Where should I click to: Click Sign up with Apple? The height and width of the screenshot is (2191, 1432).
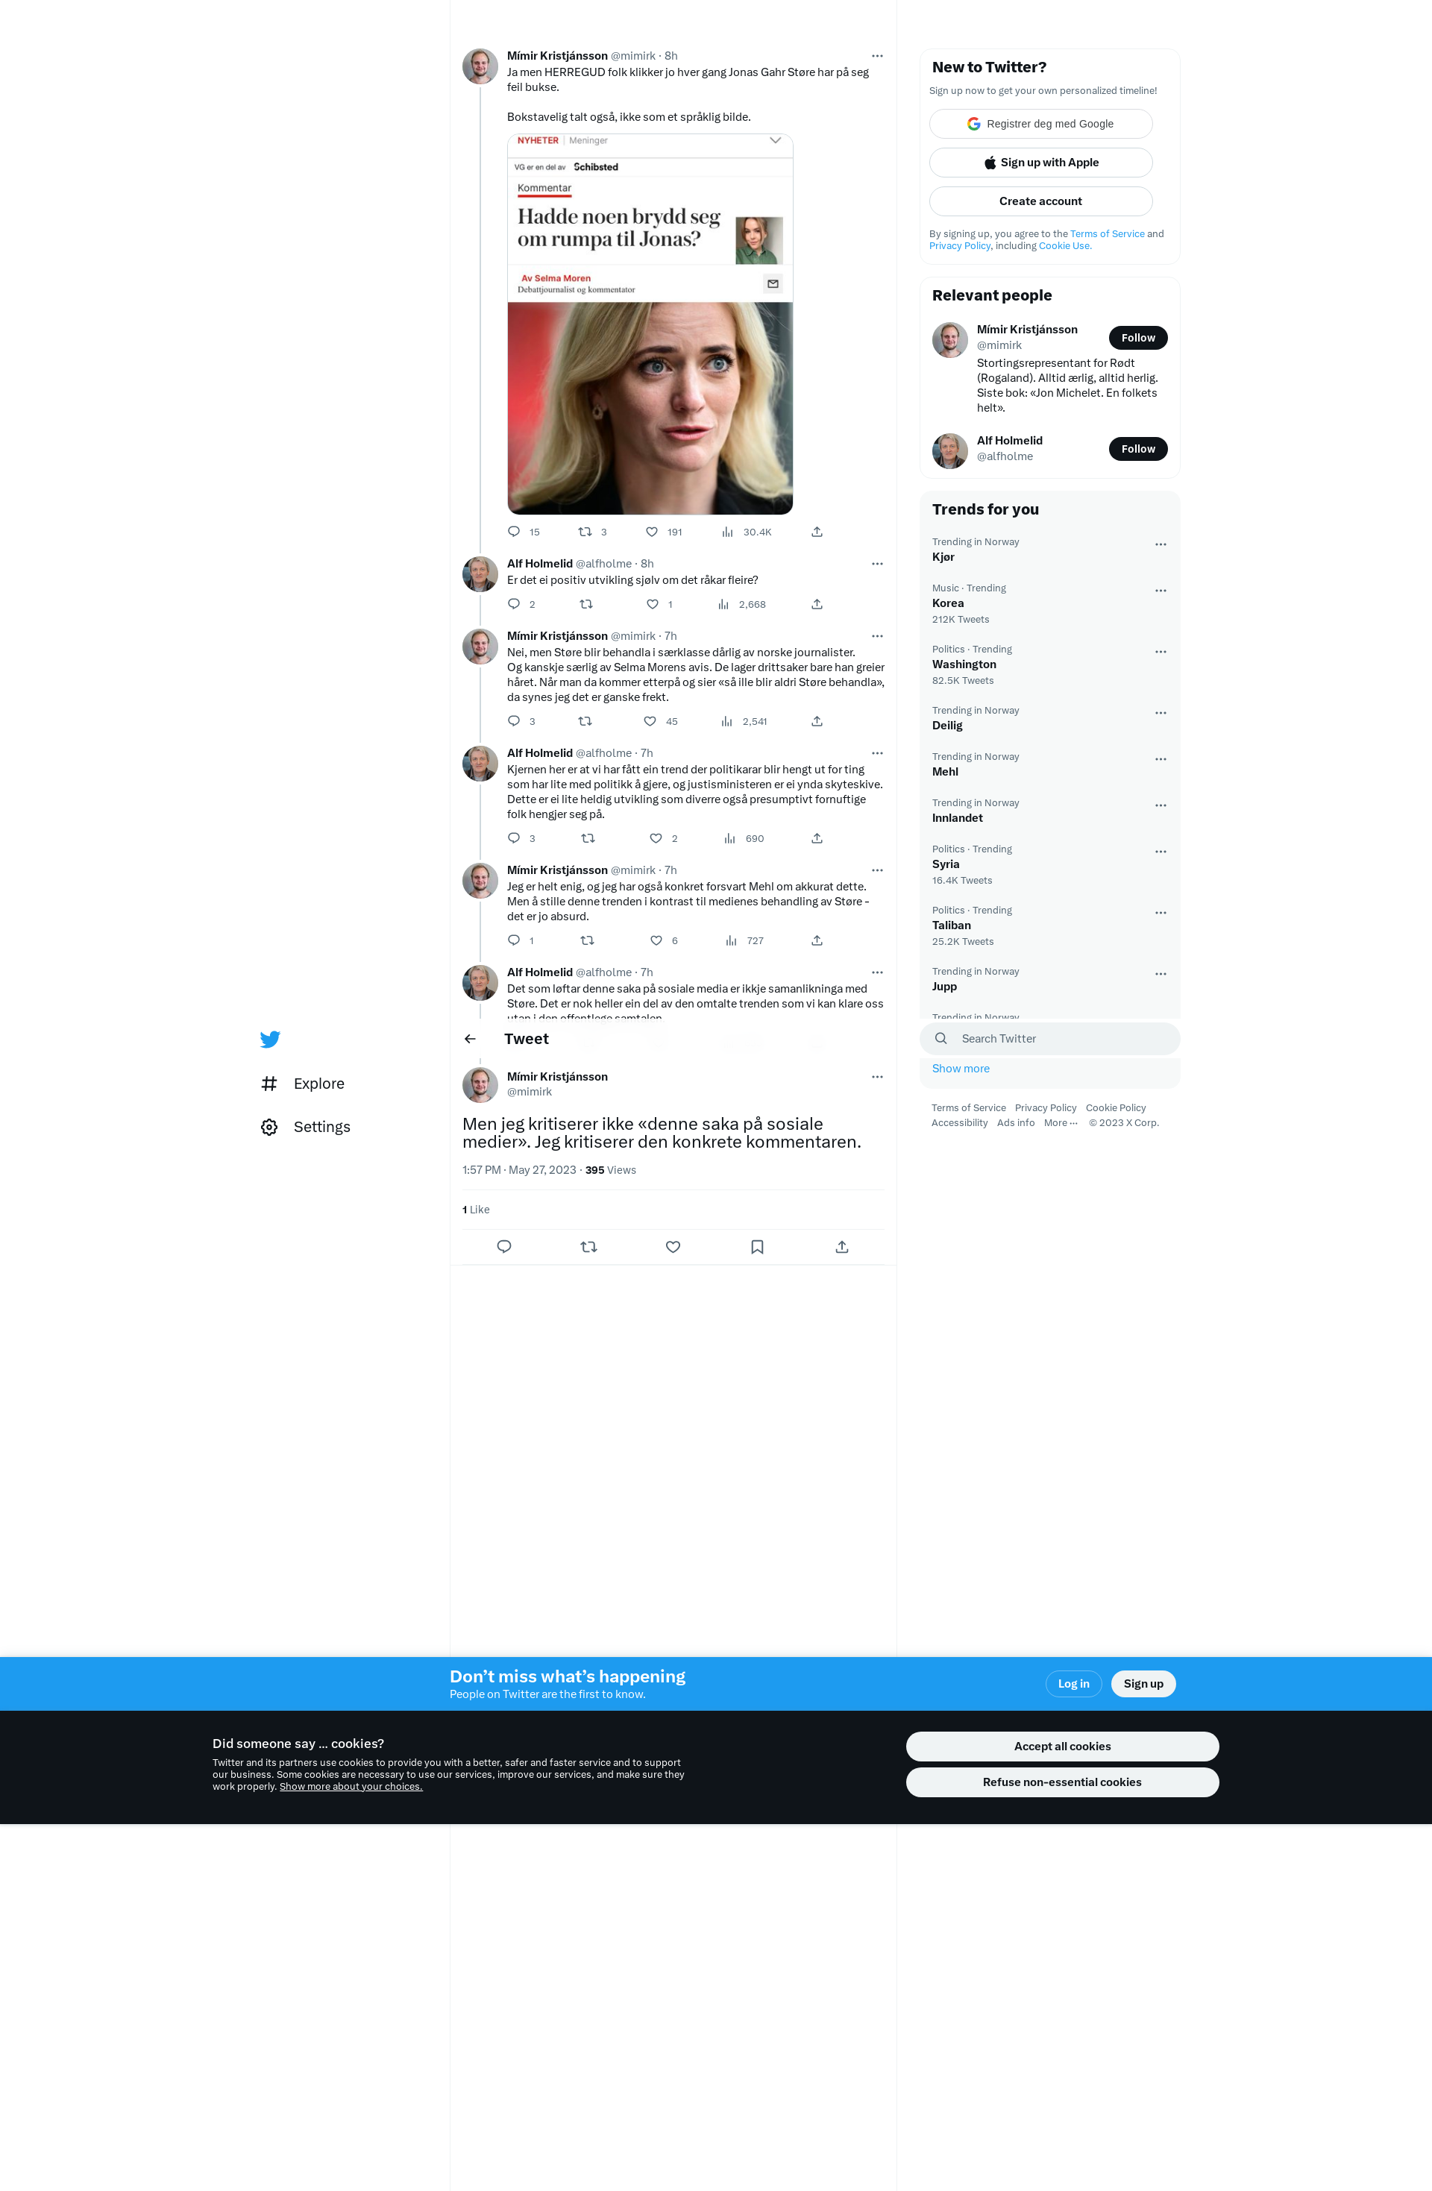[x=1040, y=162]
